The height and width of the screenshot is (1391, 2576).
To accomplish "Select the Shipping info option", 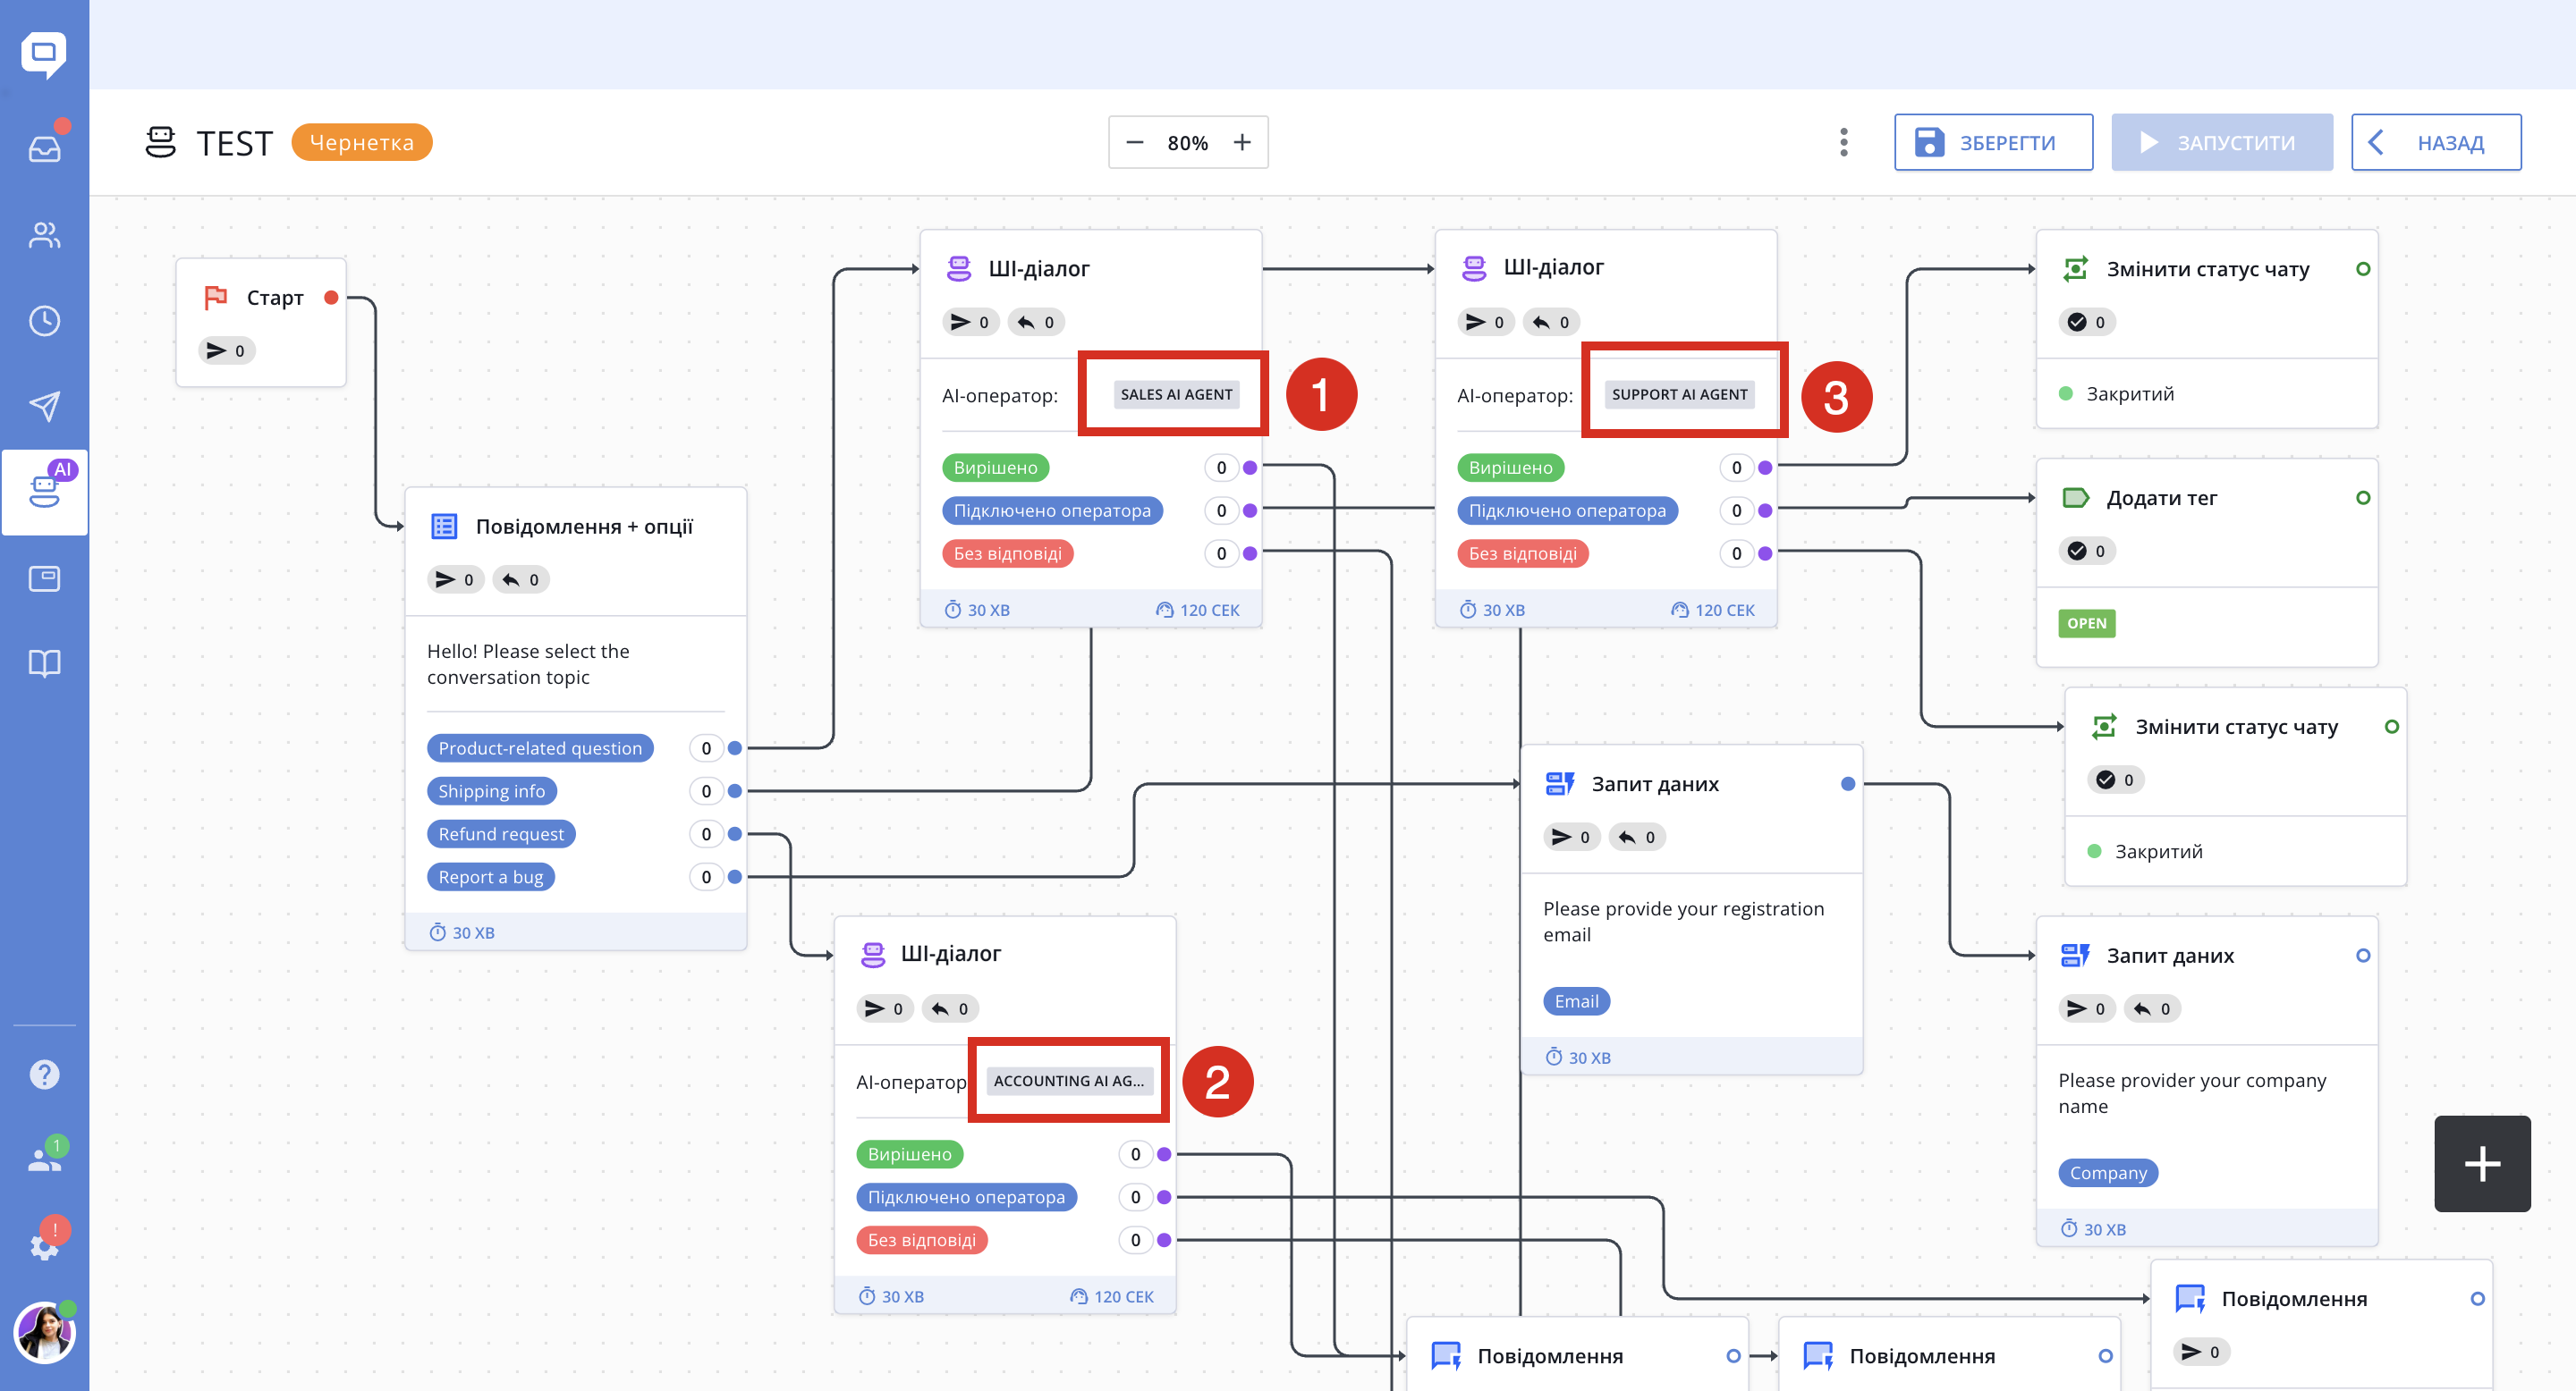I will [x=491, y=791].
